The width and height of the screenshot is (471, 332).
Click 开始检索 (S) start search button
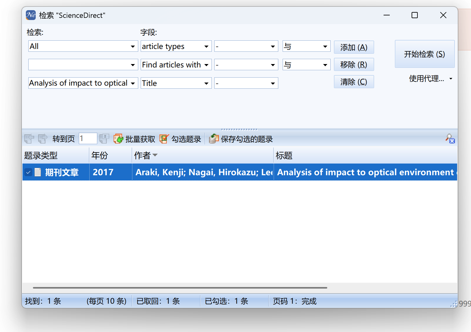[x=425, y=54]
